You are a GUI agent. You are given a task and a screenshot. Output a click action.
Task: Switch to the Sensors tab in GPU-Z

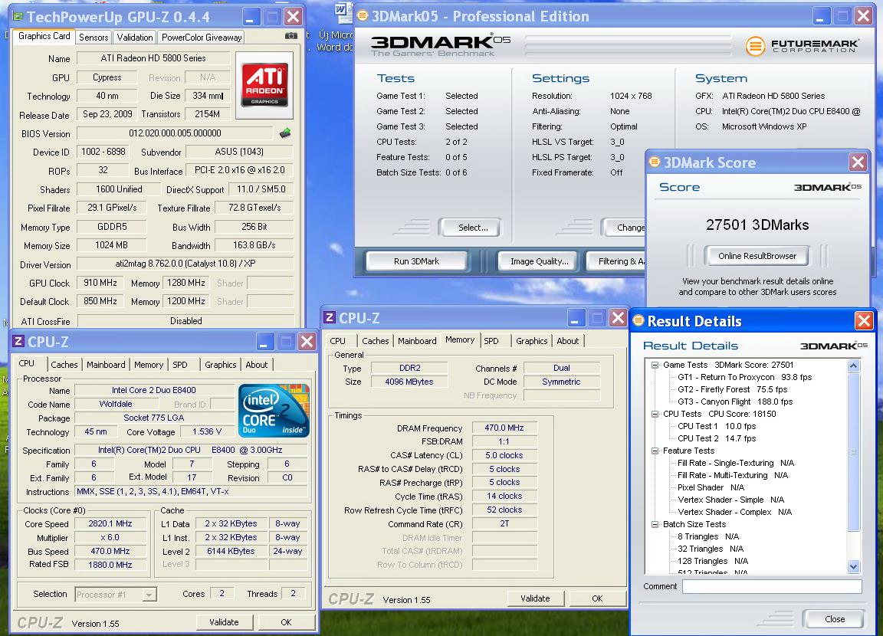[x=94, y=37]
